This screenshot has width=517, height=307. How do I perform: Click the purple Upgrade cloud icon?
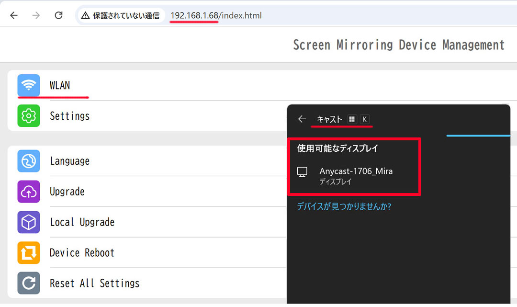29,192
